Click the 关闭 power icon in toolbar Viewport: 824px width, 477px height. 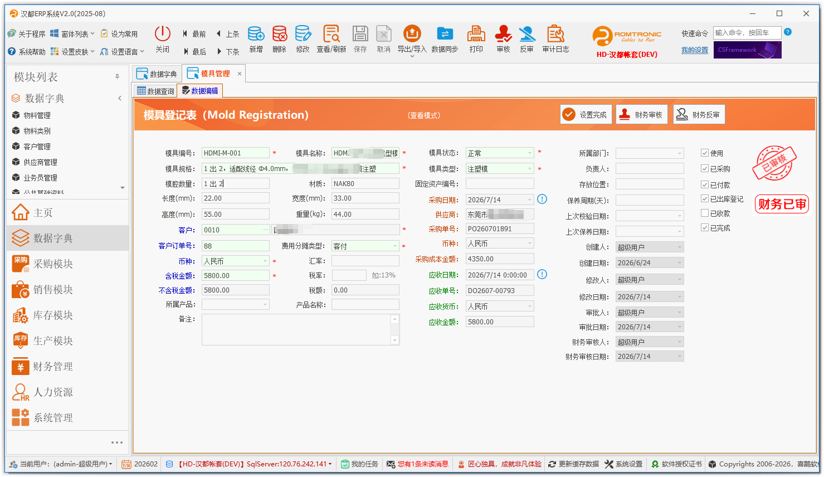pos(162,34)
